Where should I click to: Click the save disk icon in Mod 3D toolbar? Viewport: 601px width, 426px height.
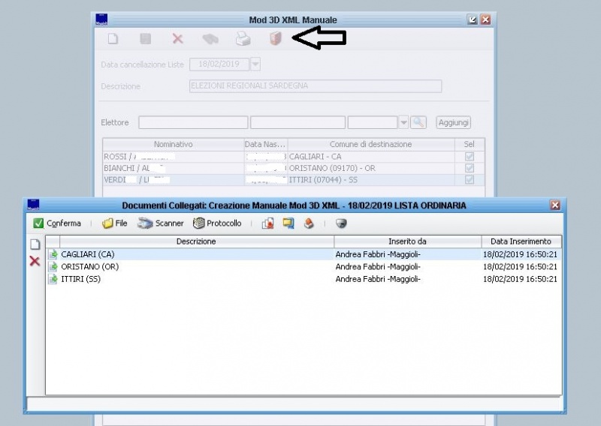pyautogui.click(x=145, y=39)
